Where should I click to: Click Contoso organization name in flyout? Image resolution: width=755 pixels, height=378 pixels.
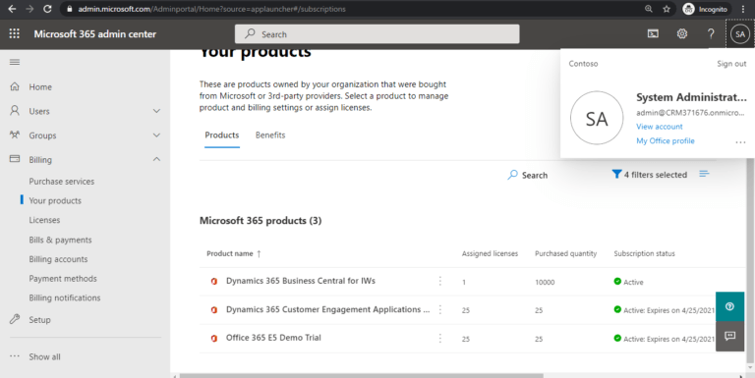(583, 64)
